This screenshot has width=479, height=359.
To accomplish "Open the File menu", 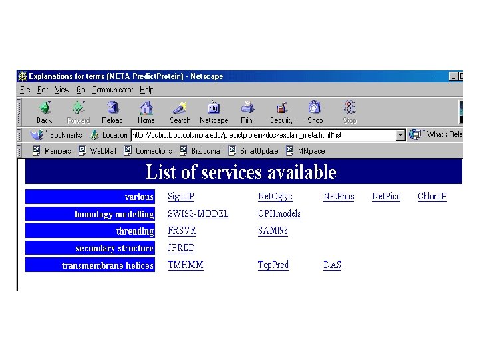I will click(25, 90).
